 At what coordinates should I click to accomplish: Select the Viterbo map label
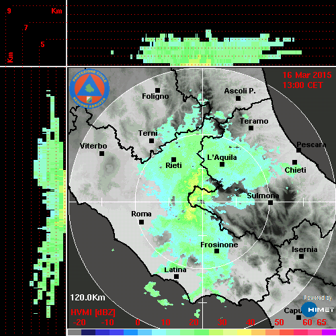(x=93, y=146)
